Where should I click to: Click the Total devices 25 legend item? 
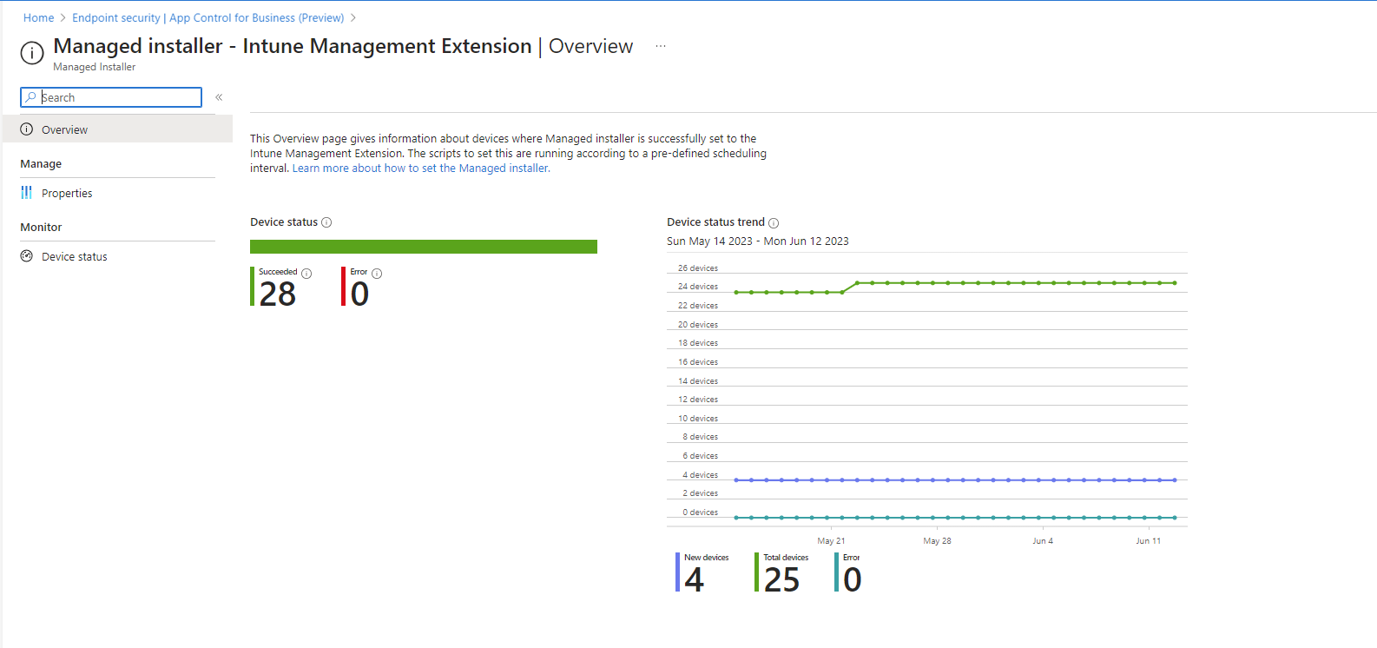(781, 573)
